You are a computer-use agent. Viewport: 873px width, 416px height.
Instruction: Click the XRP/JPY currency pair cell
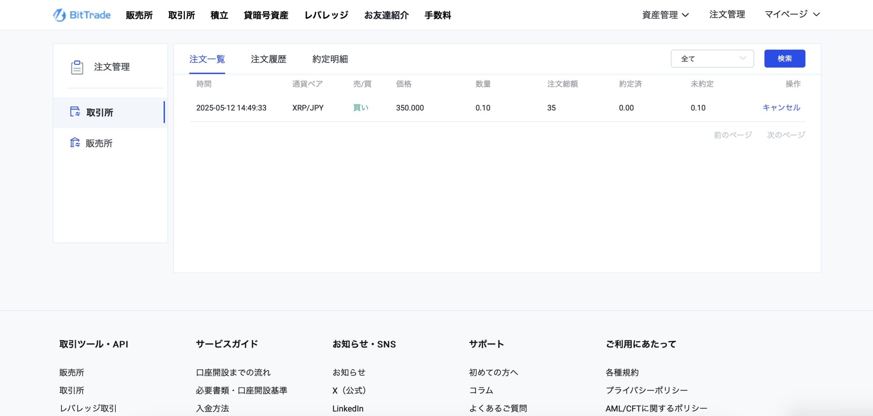308,108
